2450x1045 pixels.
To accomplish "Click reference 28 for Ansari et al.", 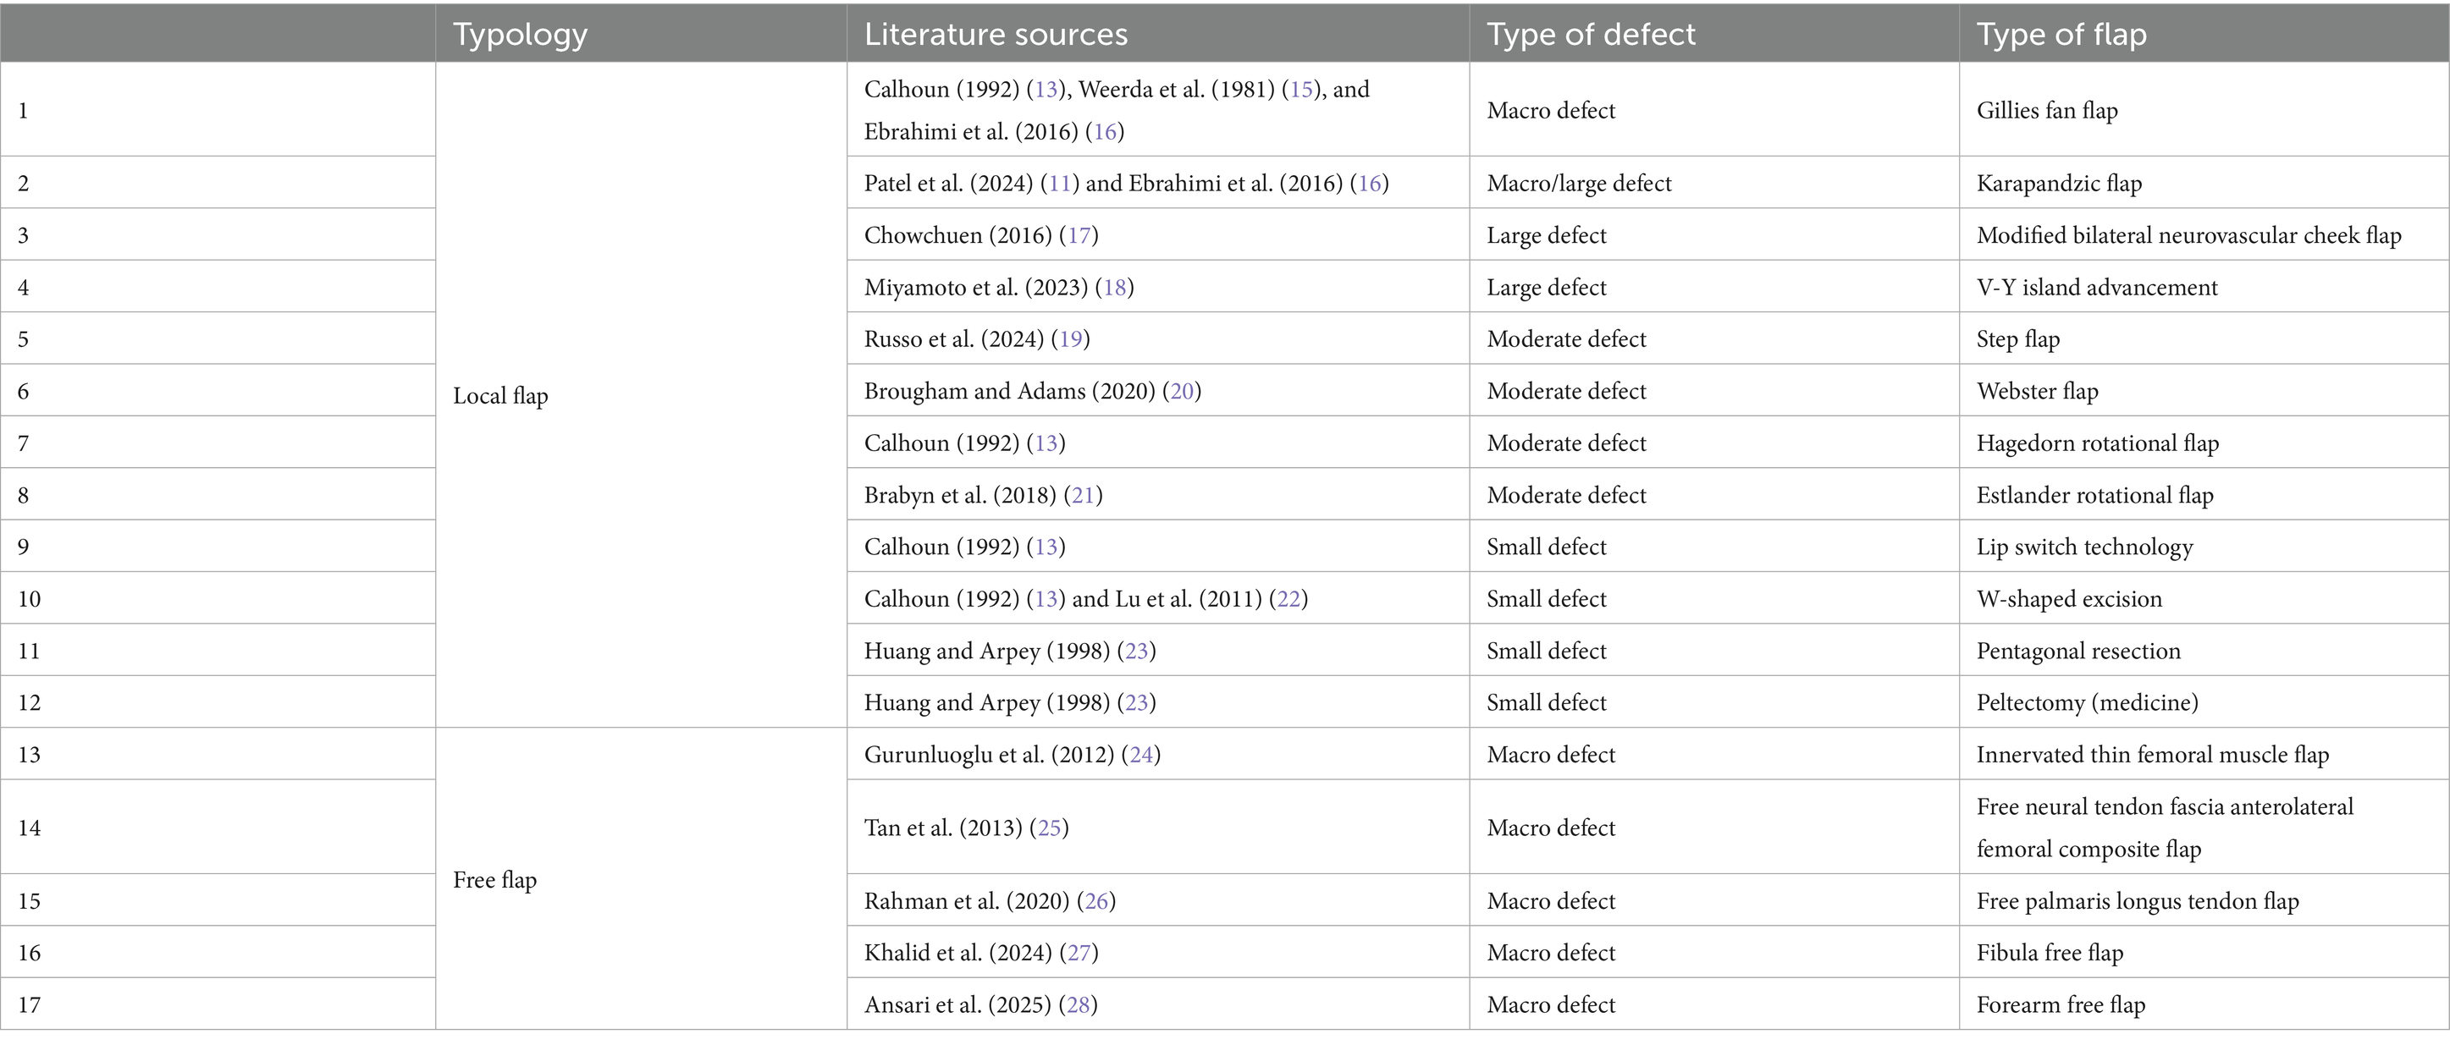I will [x=1078, y=1005].
